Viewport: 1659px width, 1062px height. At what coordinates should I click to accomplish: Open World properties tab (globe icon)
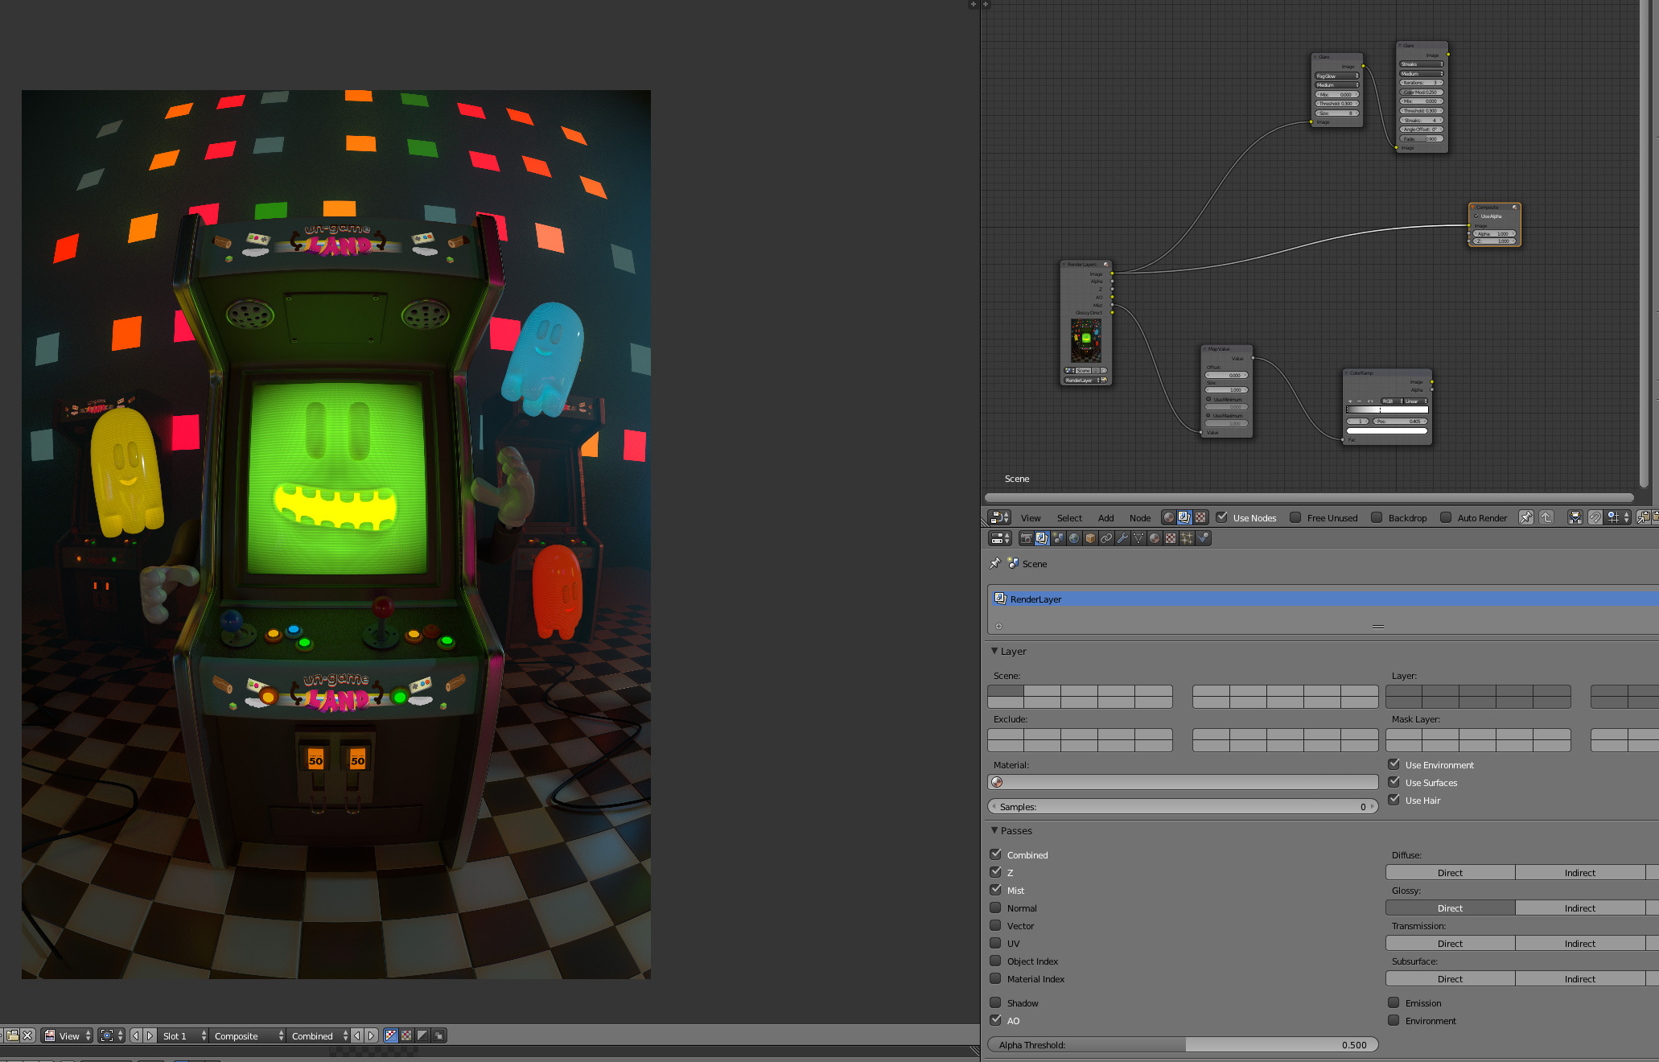(1074, 538)
